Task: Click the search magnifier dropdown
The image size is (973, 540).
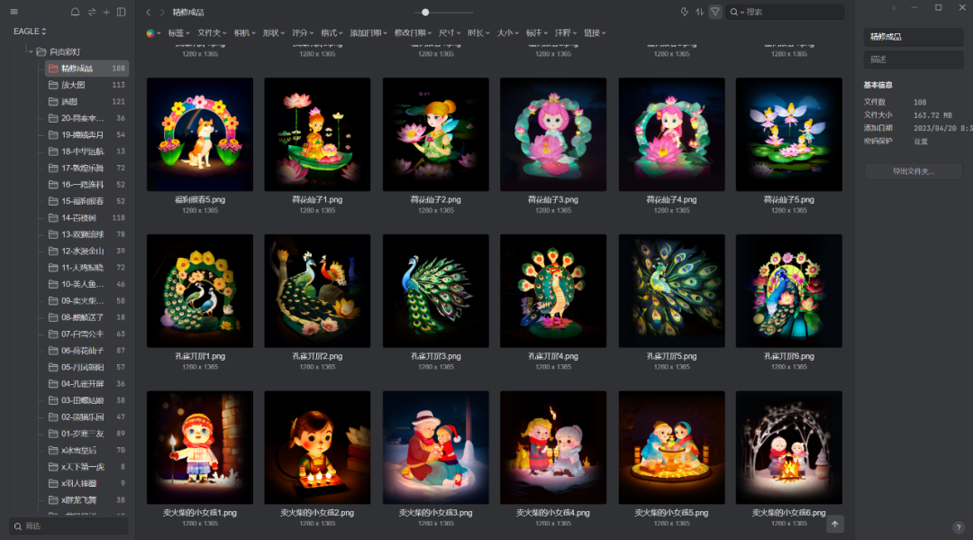Action: click(737, 12)
